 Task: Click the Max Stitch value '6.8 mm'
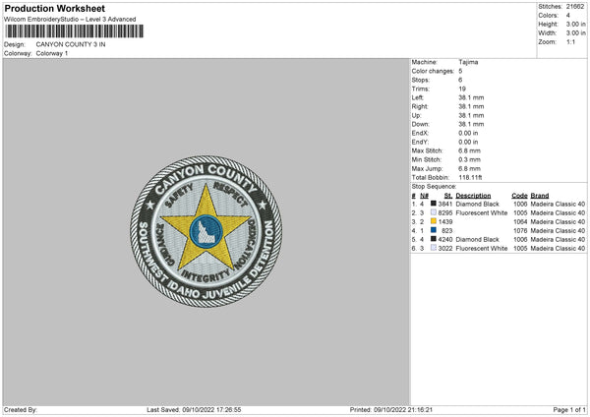coord(470,150)
